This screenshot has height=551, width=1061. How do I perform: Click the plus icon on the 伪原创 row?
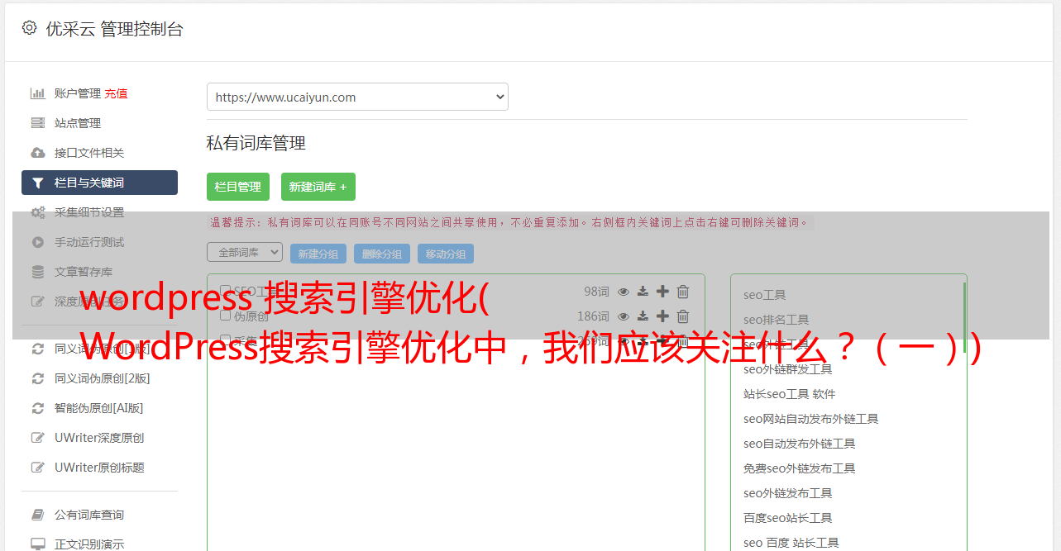[x=662, y=316]
